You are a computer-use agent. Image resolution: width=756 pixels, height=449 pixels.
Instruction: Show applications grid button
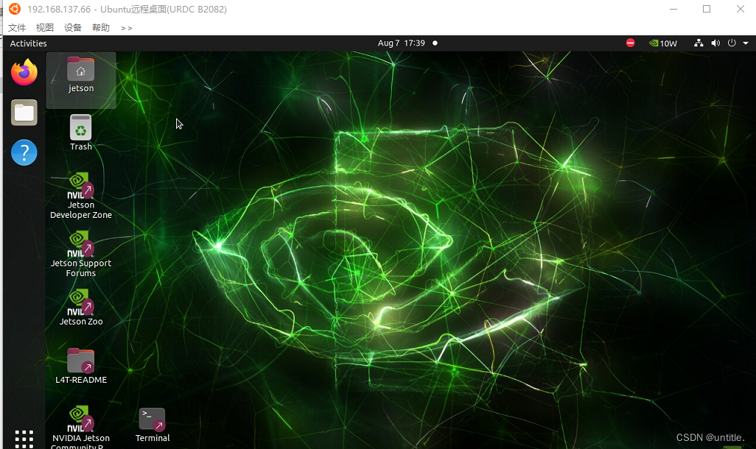coord(24,439)
